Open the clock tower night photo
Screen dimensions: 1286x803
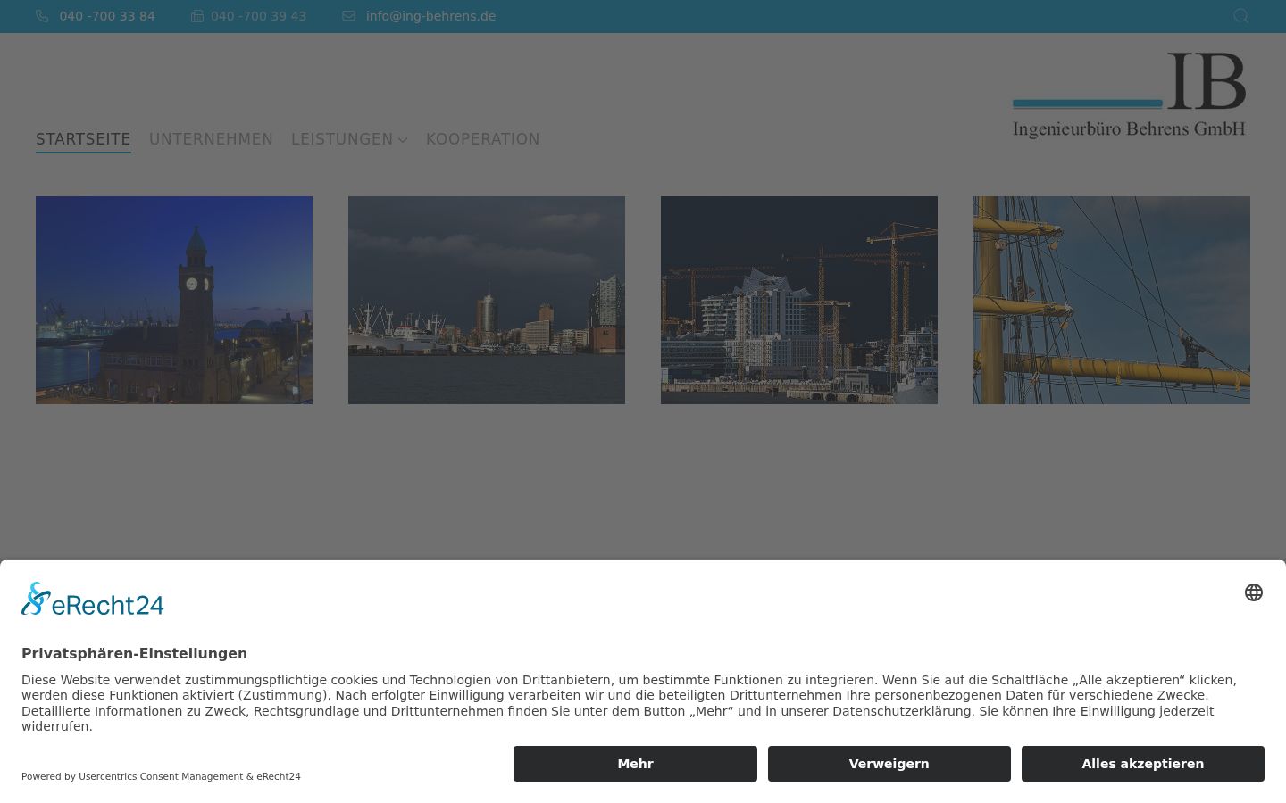coord(174,300)
